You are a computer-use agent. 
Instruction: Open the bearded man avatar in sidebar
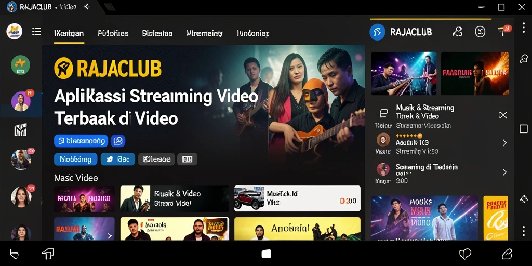point(21,159)
